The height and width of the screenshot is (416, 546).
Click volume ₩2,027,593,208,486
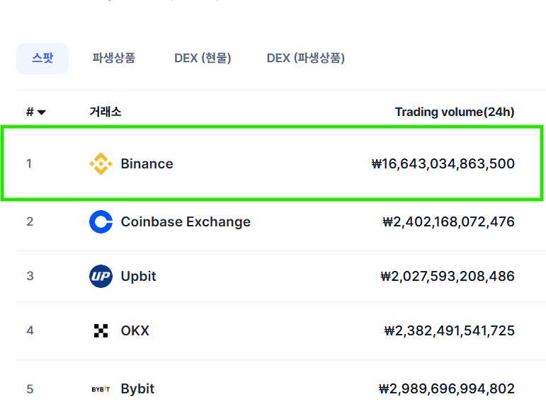click(448, 277)
